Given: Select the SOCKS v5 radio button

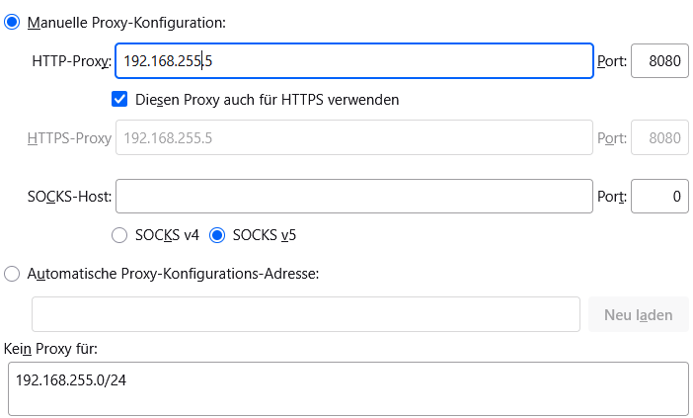Looking at the screenshot, I should tap(217, 235).
